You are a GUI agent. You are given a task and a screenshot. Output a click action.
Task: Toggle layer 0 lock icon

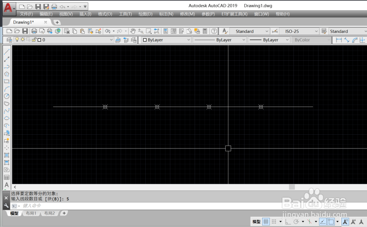pos(34,40)
